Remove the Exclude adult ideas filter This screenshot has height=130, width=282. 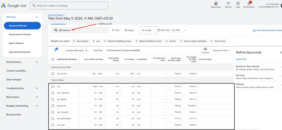86,50
